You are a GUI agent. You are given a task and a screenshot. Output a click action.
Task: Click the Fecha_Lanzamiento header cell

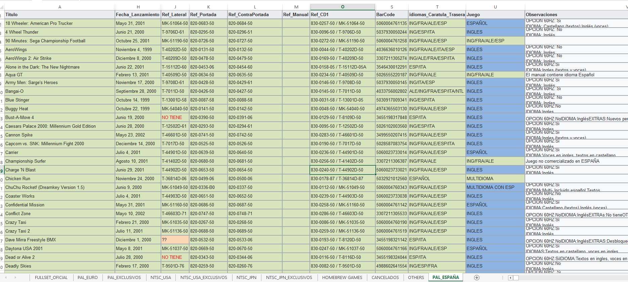pyautogui.click(x=138, y=14)
